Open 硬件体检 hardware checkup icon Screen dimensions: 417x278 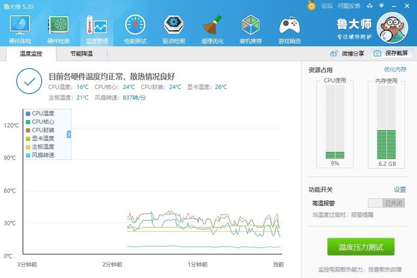click(x=20, y=25)
